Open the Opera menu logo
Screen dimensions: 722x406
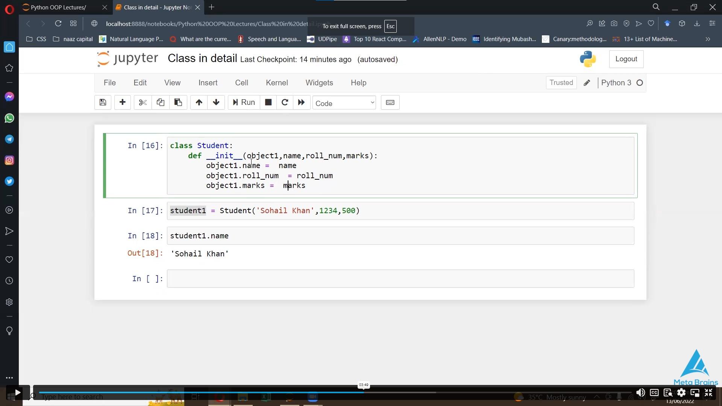pos(9,9)
